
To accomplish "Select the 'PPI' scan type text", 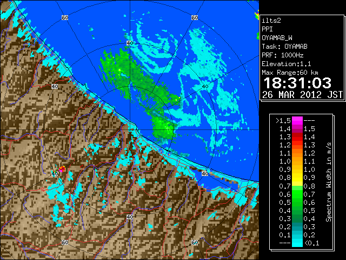I will point(267,29).
